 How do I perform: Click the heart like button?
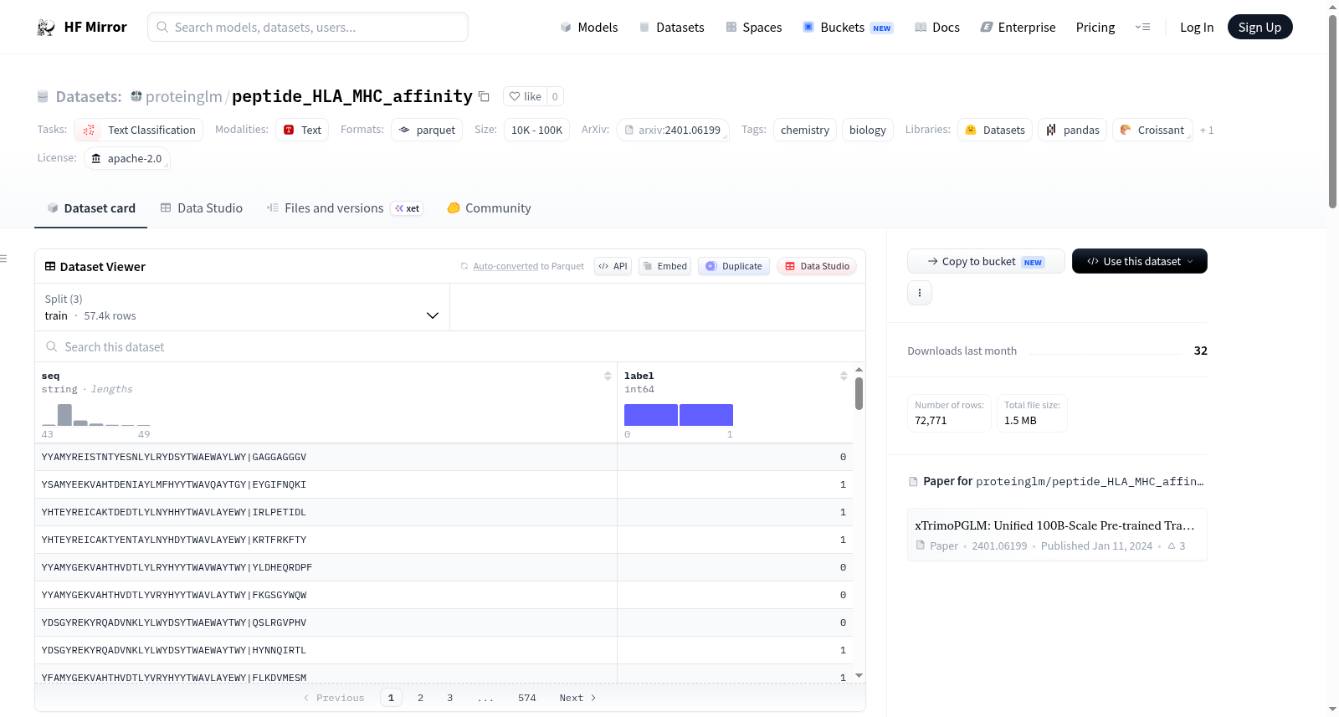point(525,97)
